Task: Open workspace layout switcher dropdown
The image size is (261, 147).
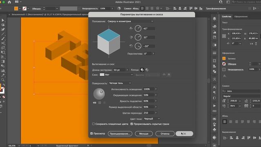Action: (x=18, y=2)
